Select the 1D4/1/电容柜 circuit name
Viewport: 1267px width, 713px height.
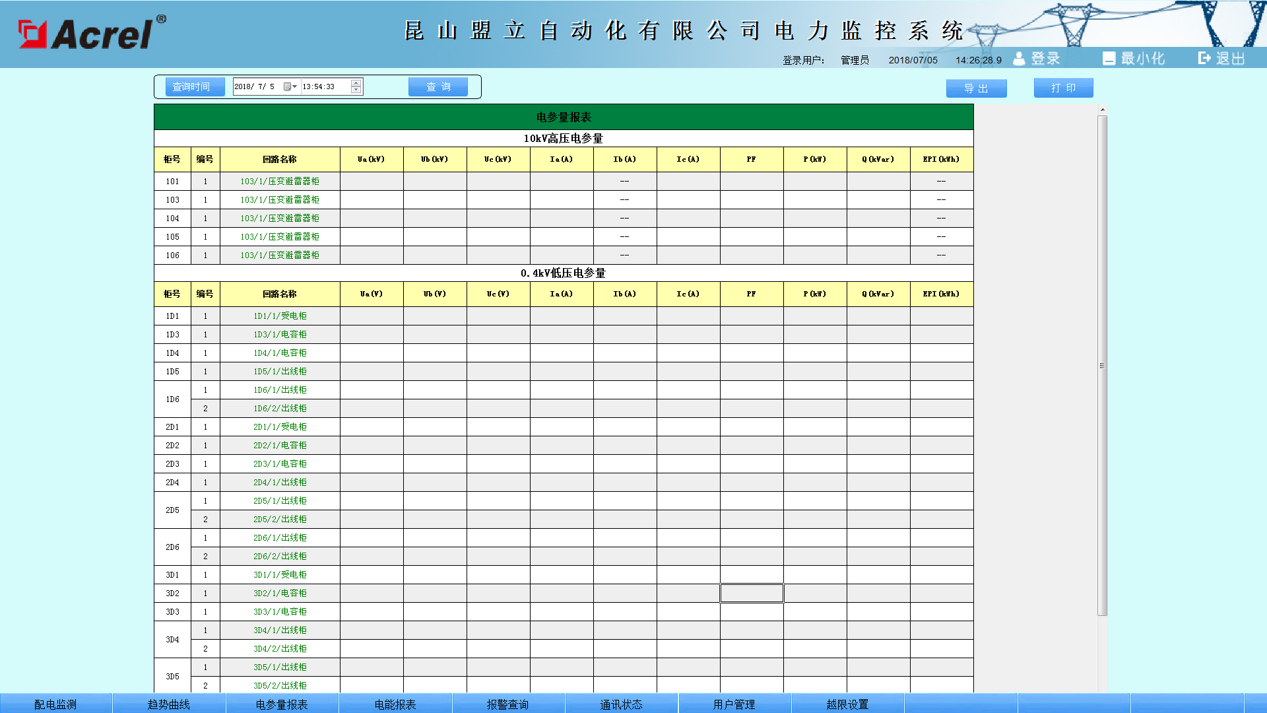pyautogui.click(x=280, y=353)
